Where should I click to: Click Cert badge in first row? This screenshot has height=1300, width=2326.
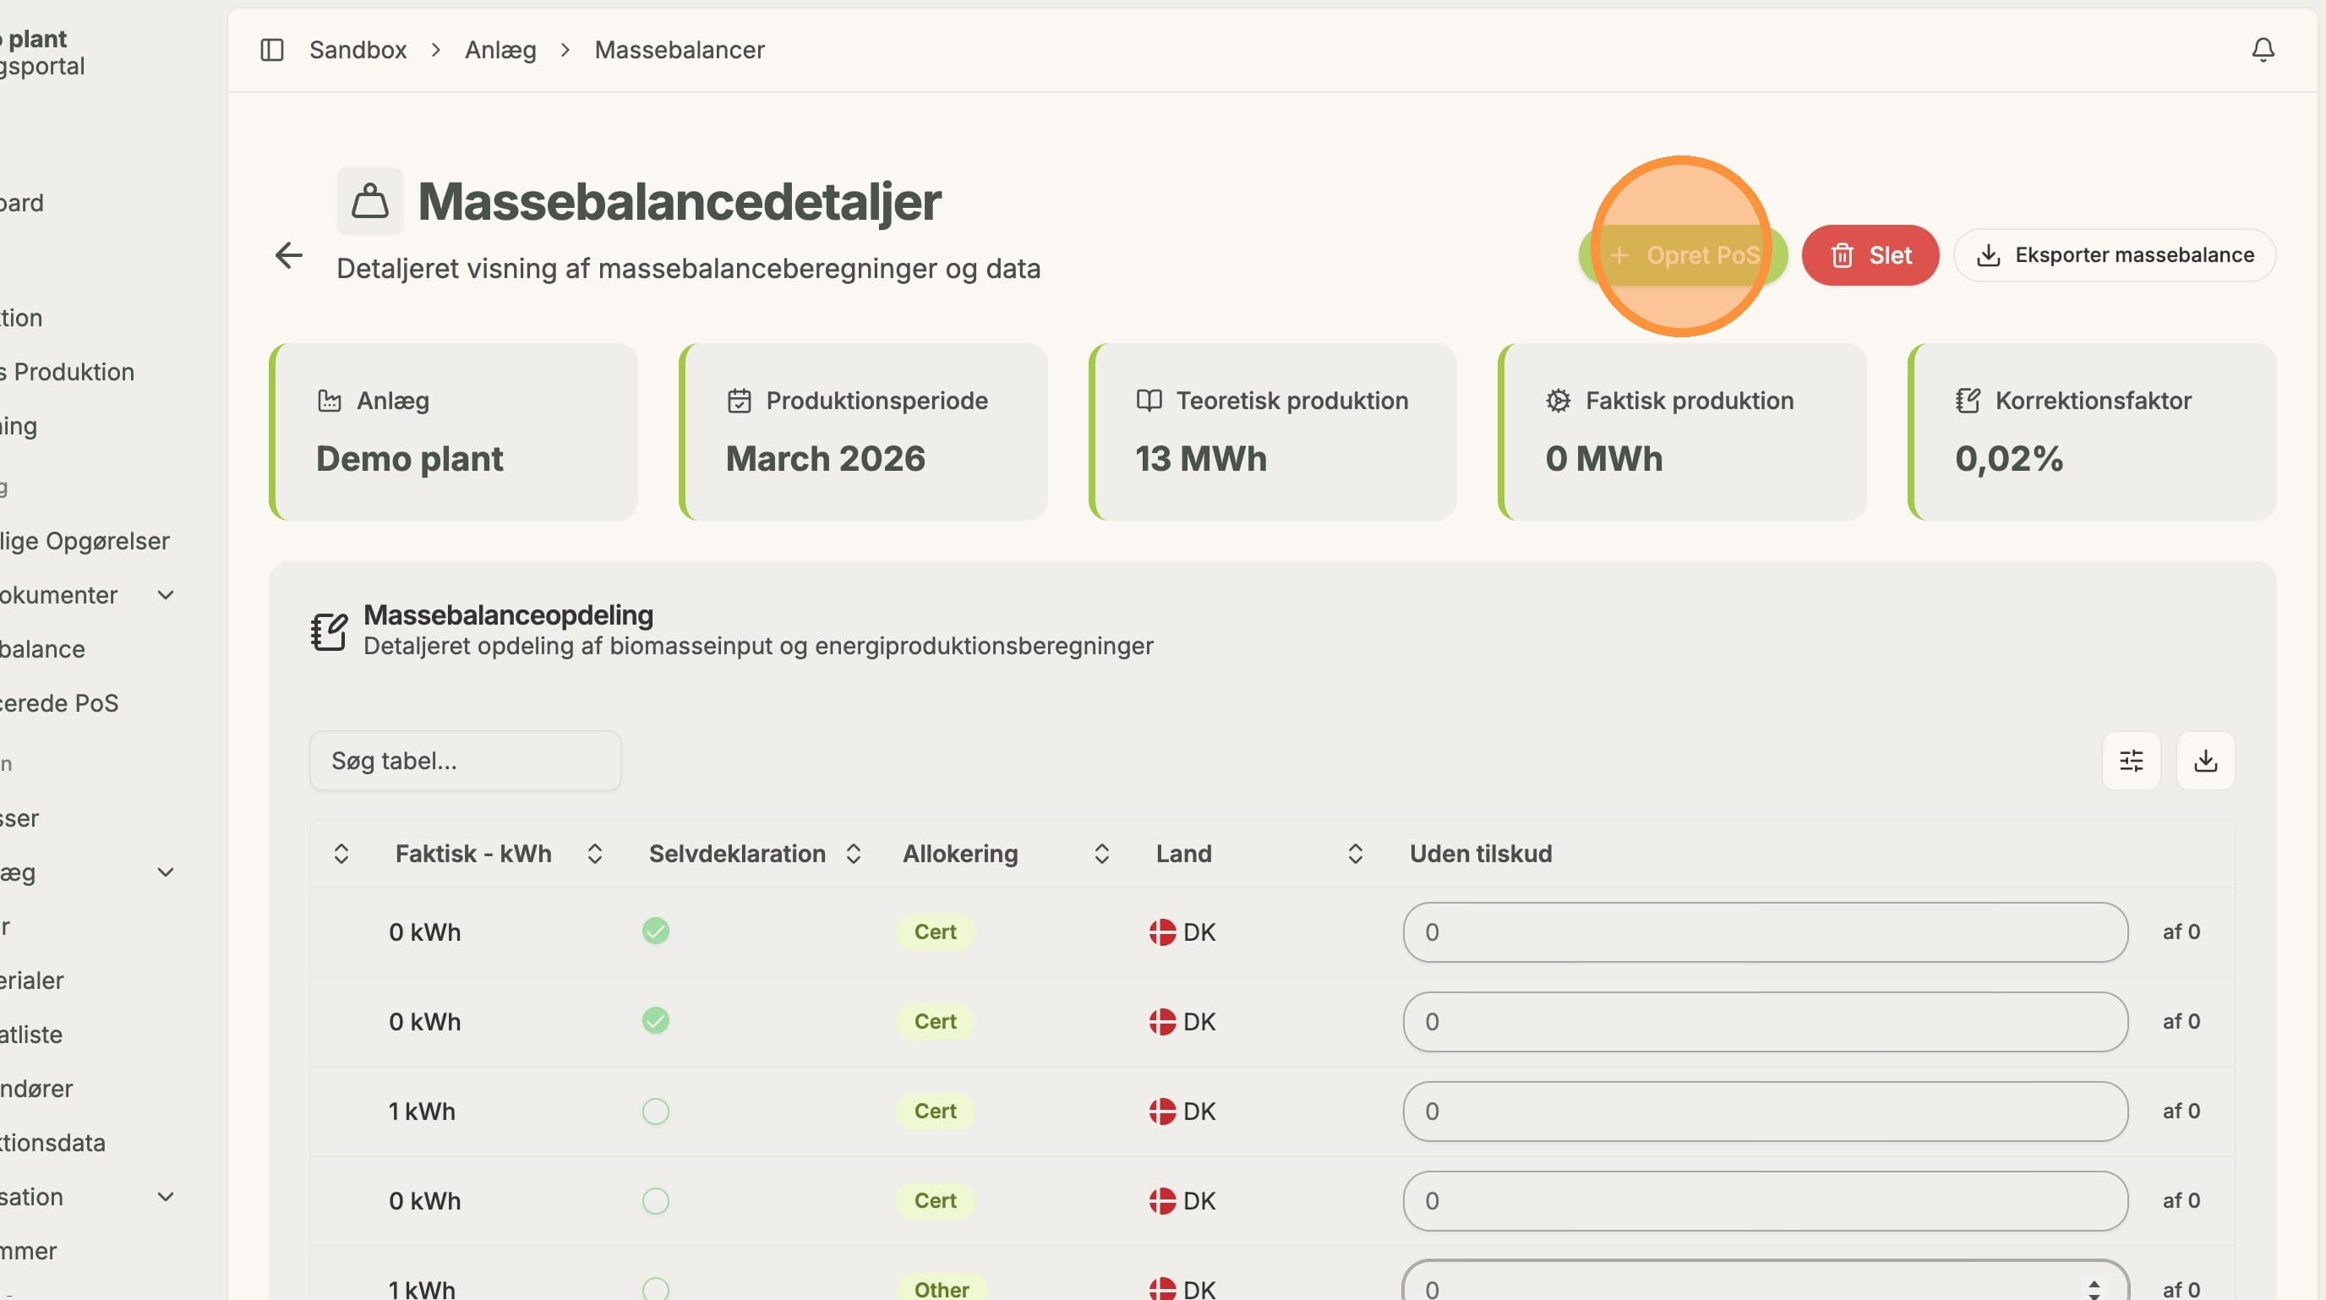coord(936,931)
